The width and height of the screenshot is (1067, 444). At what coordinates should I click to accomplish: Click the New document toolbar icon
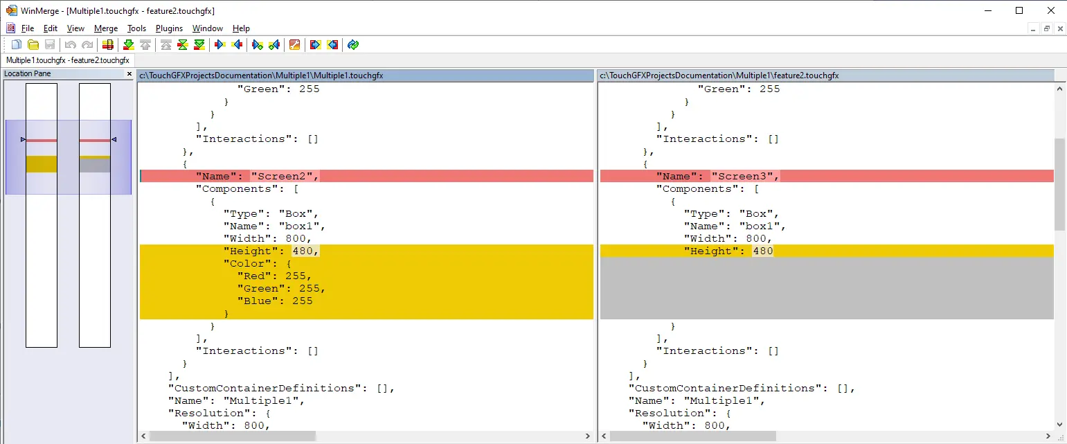coord(17,45)
